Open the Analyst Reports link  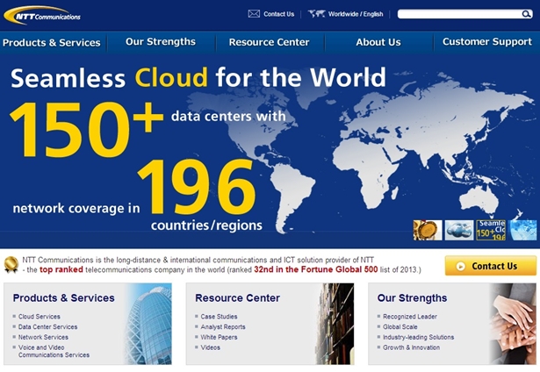click(x=223, y=326)
